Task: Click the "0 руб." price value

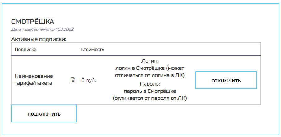Action: (88, 80)
